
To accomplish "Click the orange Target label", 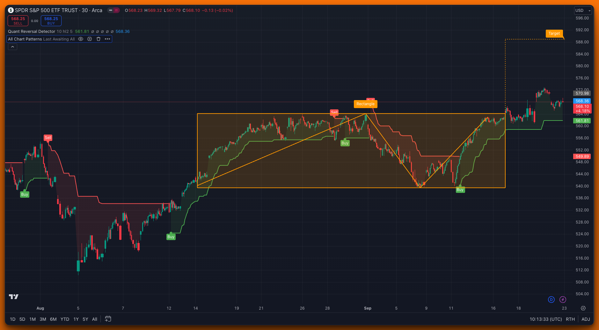I will pos(554,33).
